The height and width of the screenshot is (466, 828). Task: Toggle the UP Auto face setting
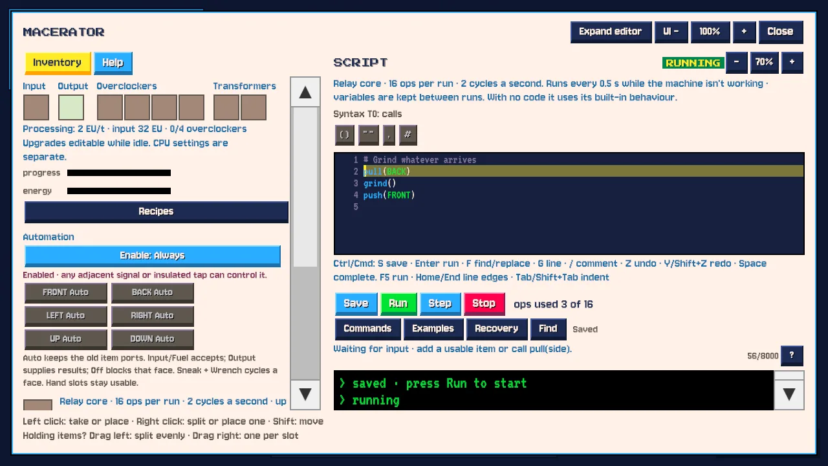pos(66,339)
